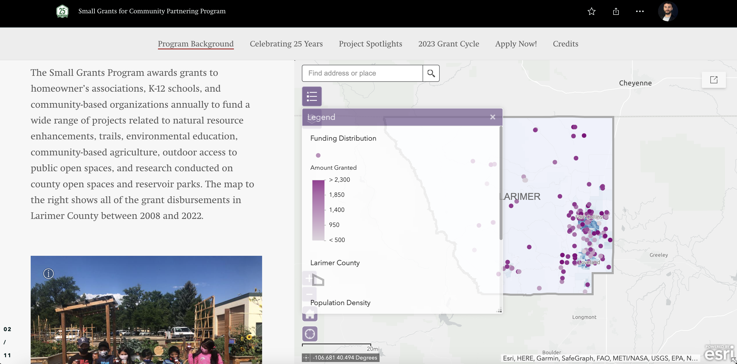
Task: Open the Project Spotlights section
Action: pyautogui.click(x=370, y=44)
